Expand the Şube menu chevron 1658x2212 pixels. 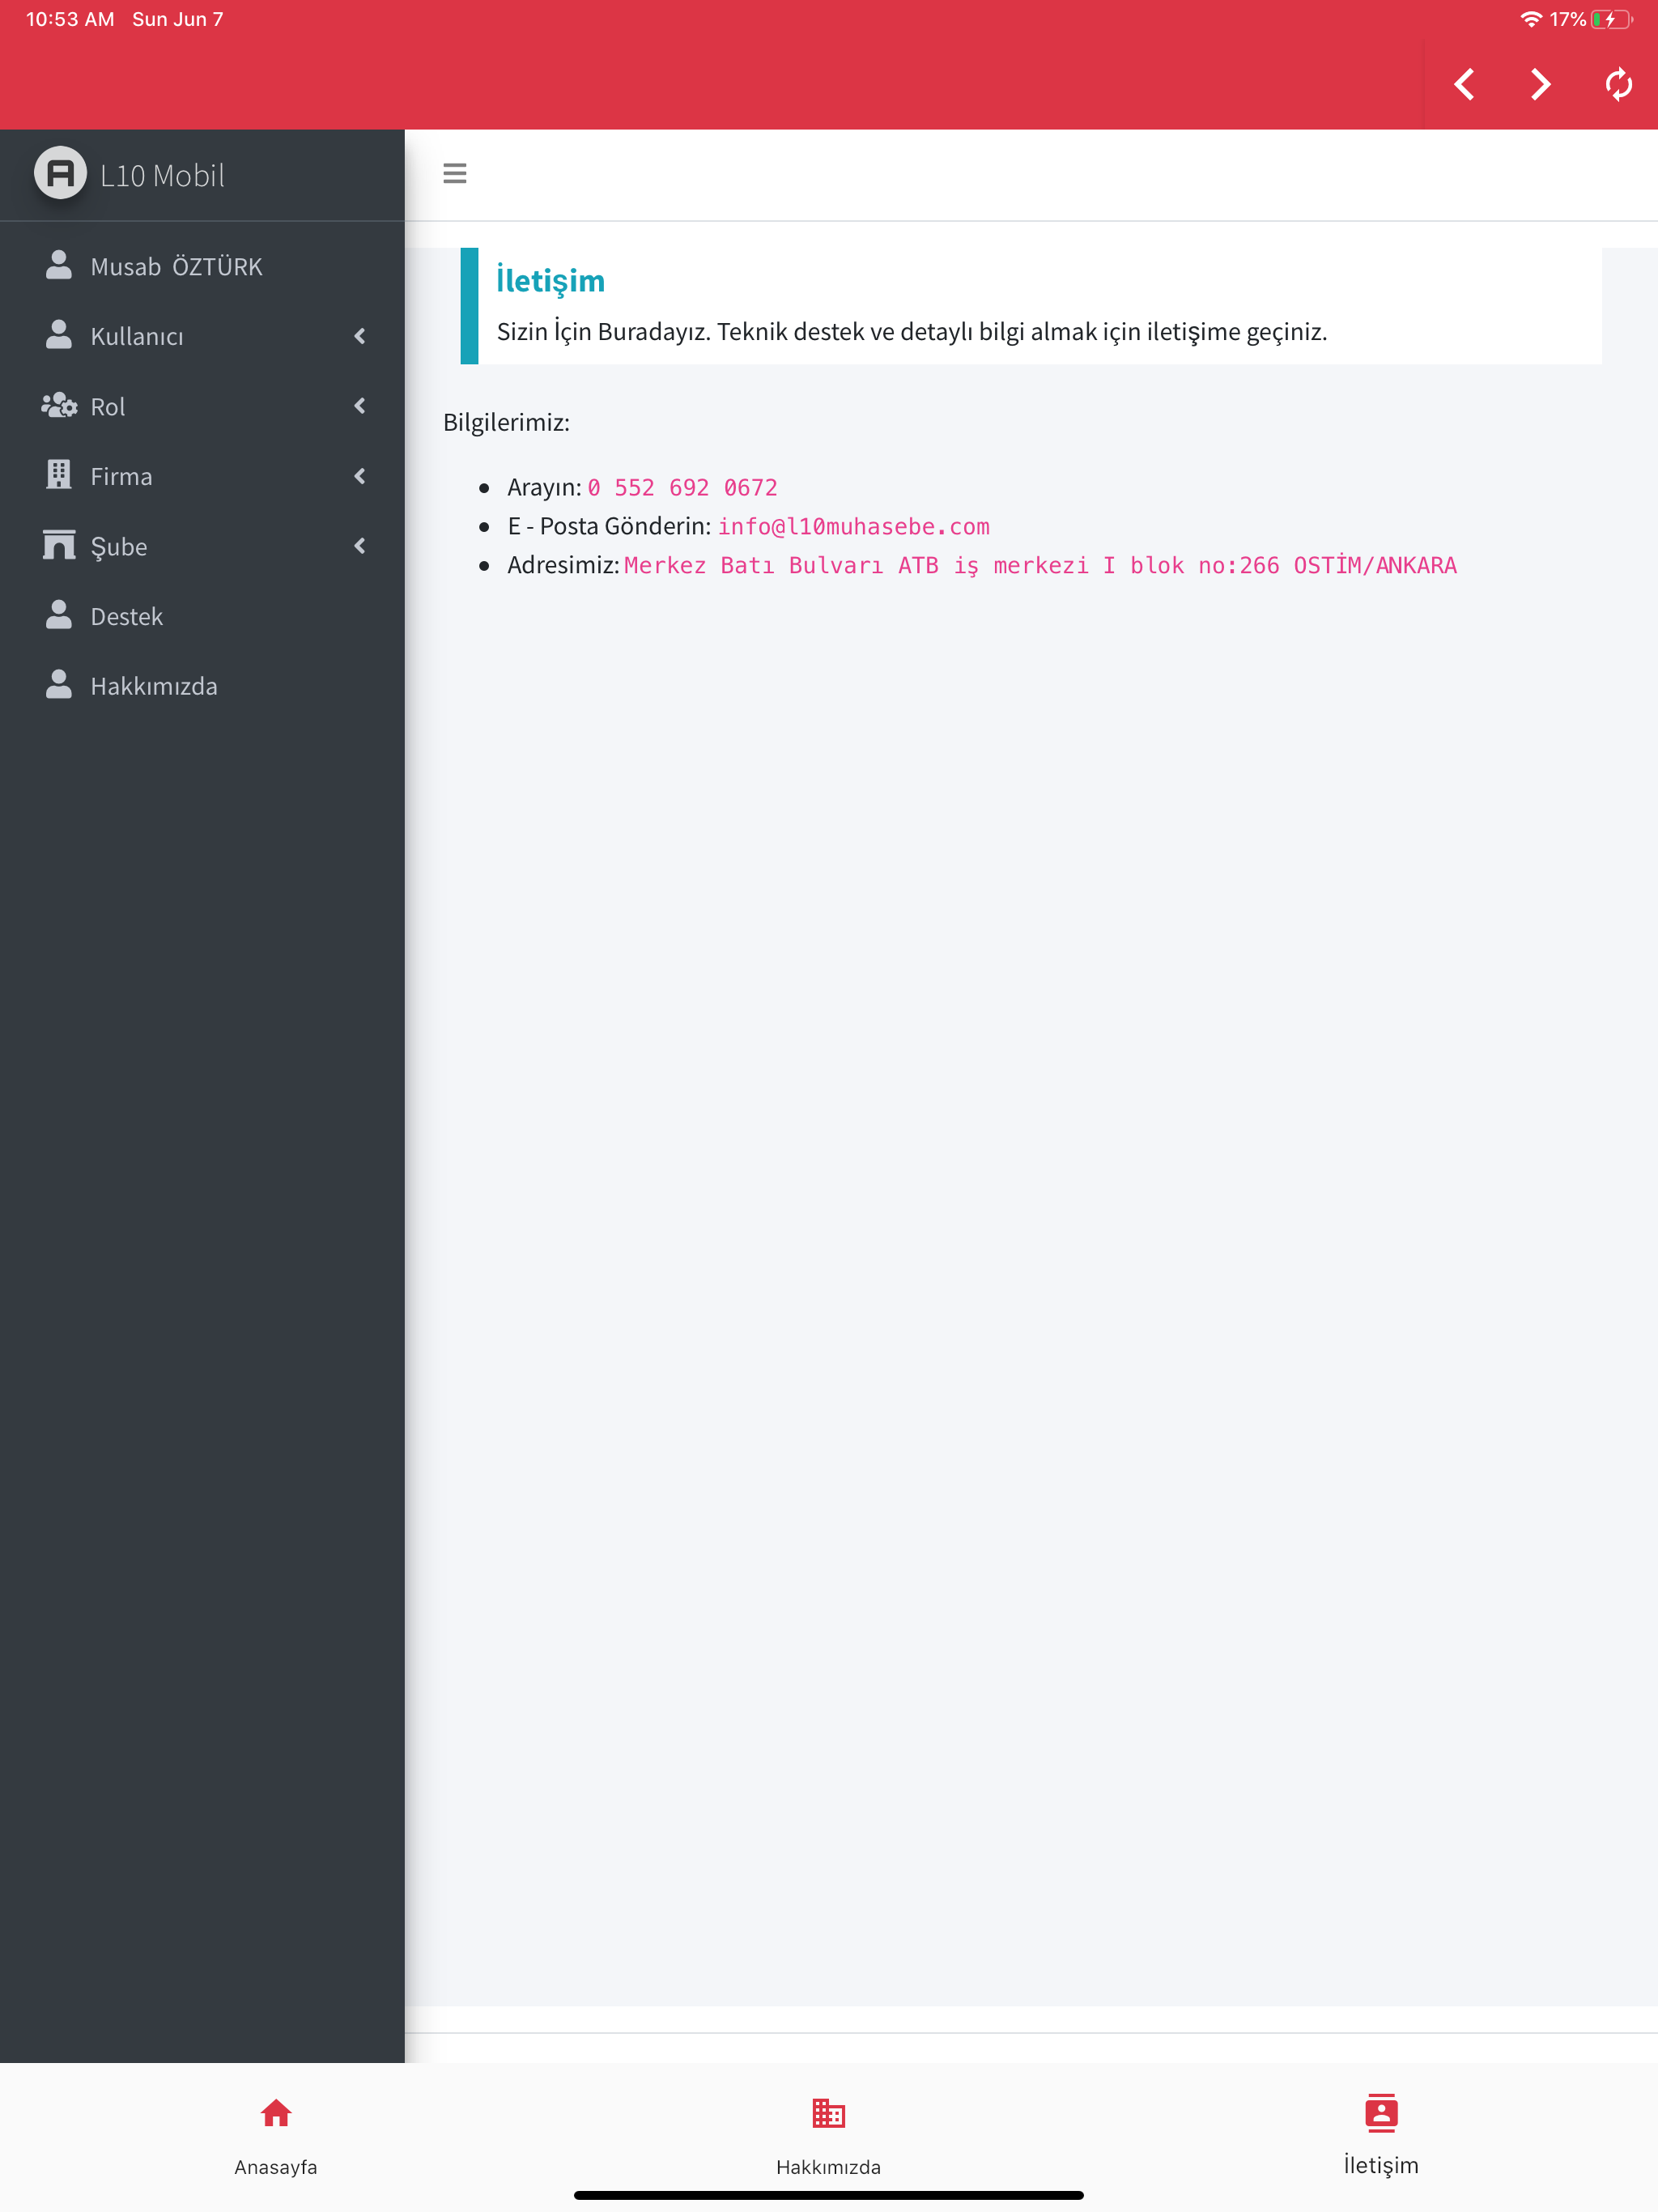point(360,546)
